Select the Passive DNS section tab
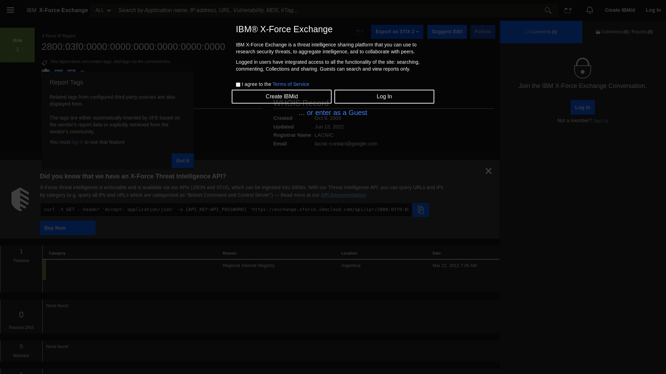Image resolution: width=666 pixels, height=374 pixels. [21, 317]
